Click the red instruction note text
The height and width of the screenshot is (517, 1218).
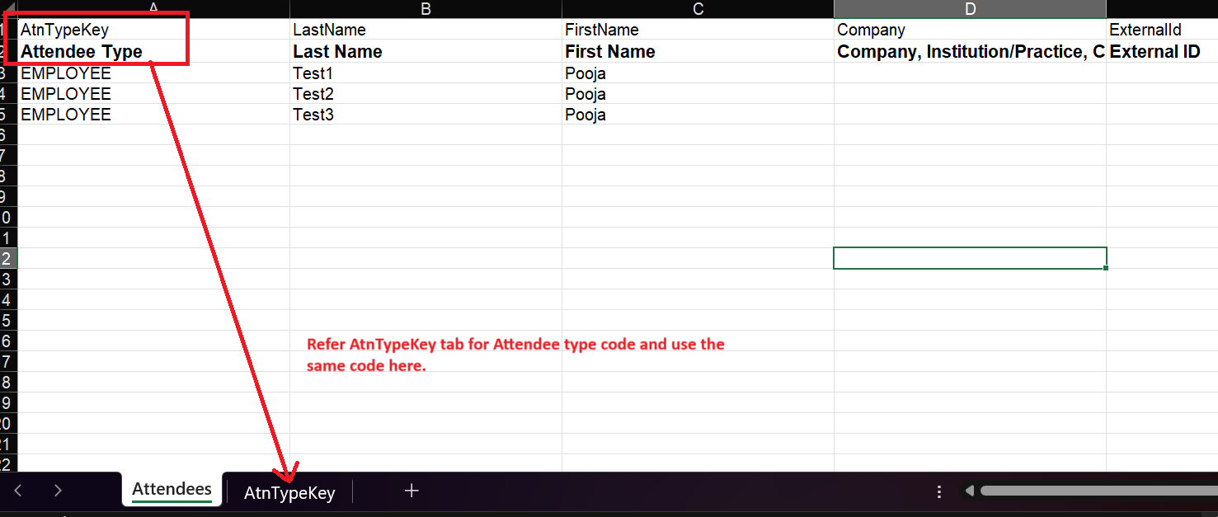(515, 355)
